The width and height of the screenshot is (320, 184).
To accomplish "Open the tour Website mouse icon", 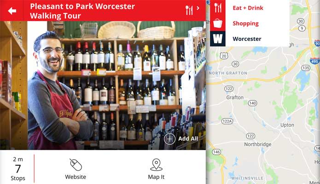I will click(76, 165).
